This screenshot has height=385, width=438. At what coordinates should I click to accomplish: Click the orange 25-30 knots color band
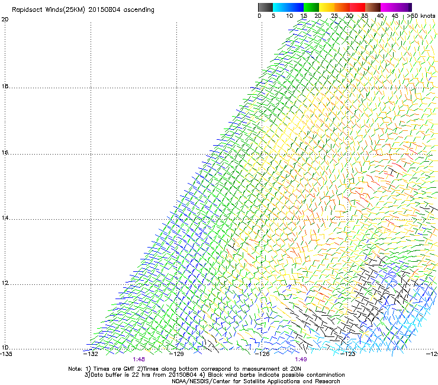click(x=342, y=7)
